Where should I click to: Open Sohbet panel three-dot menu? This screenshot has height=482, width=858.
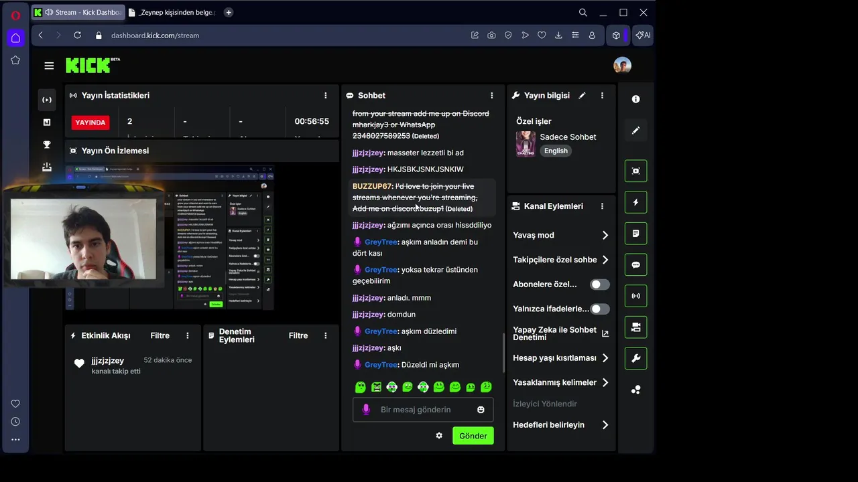tap(491, 96)
